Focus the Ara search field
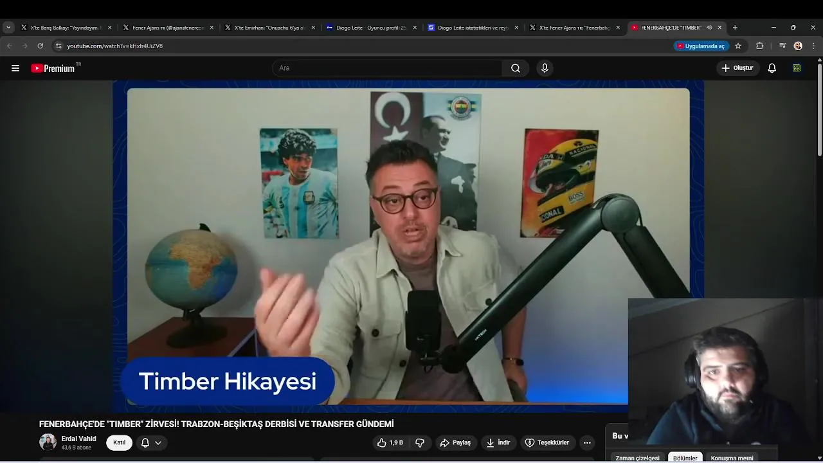 coord(388,68)
